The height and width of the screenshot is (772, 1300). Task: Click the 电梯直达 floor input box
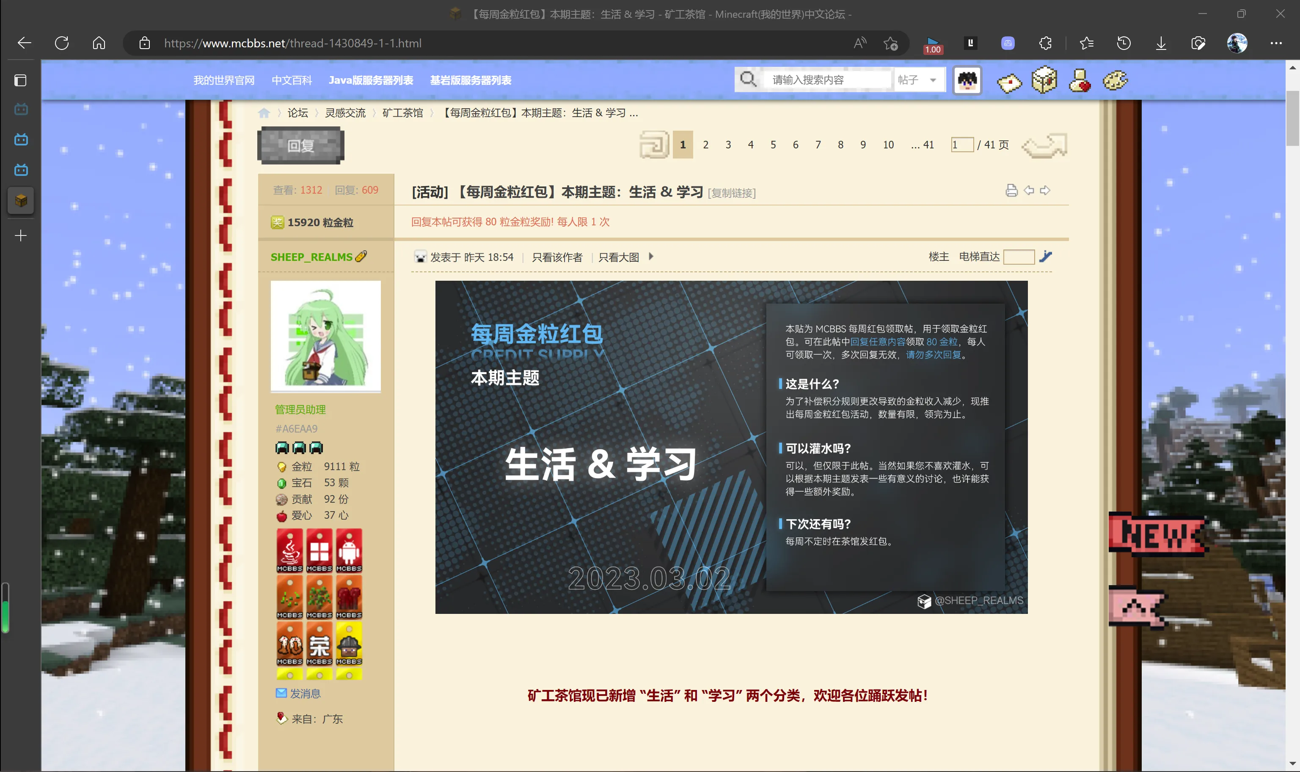point(1019,257)
